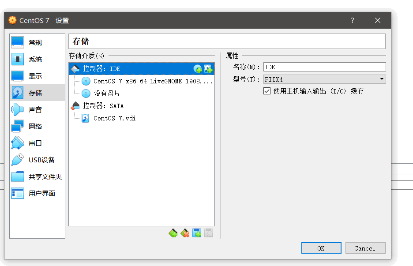Click the greyed-out remove attachment icon
This screenshot has height=266, width=413.
click(209, 233)
